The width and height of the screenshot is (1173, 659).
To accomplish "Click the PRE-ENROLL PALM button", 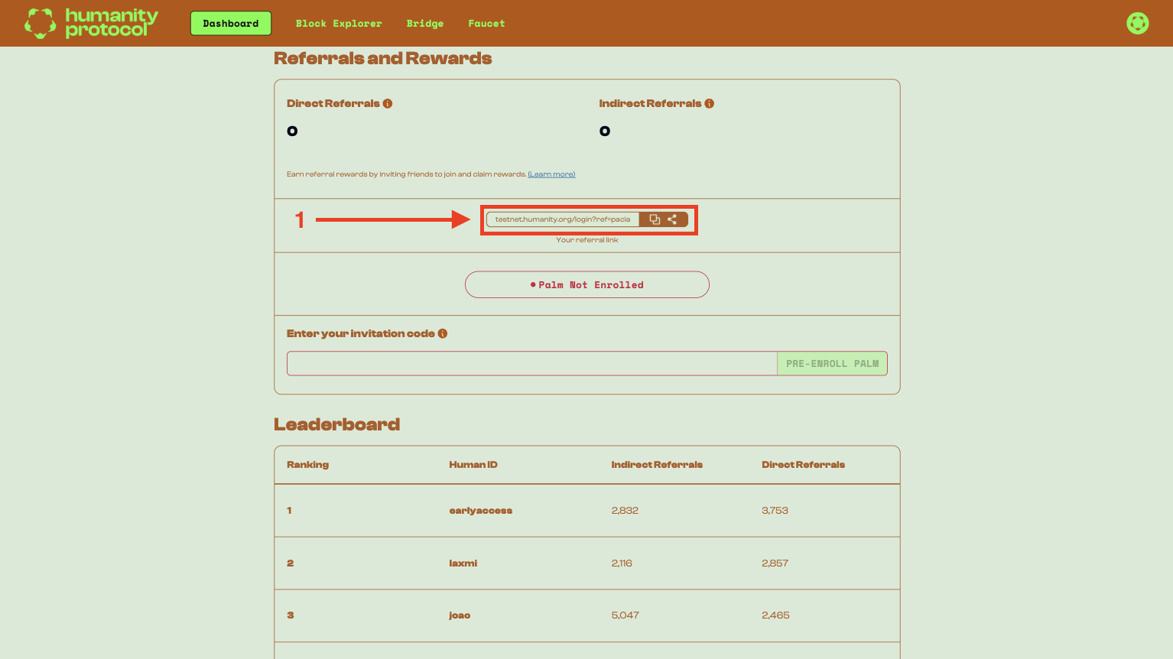I will pos(832,364).
